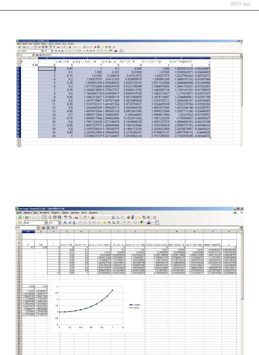The width and height of the screenshot is (259, 355).
Task: Click Cut scissors icon in Эйлера(1).ods window
Action: (76, 217)
